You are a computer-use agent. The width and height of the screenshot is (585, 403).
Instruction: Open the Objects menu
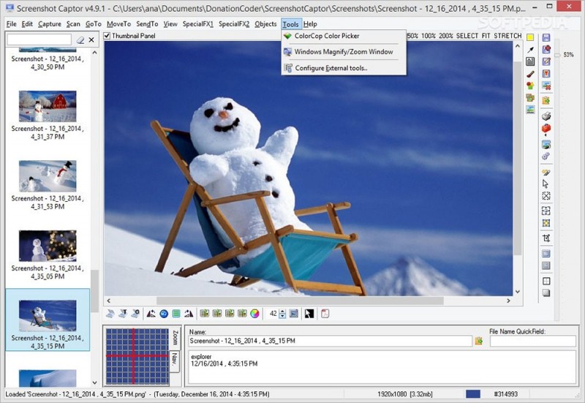[x=265, y=24]
